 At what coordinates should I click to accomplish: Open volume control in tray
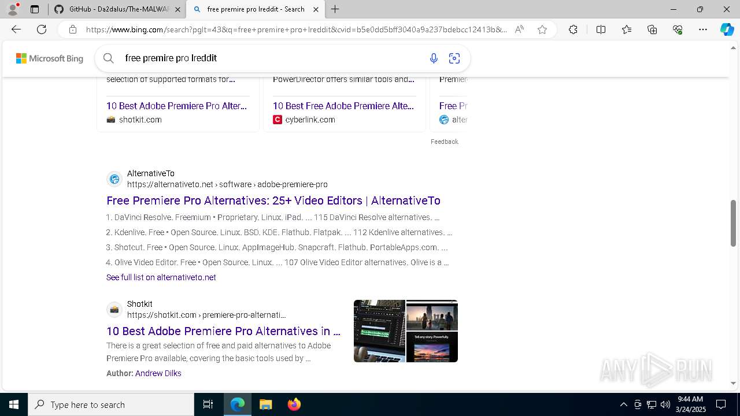click(x=665, y=404)
